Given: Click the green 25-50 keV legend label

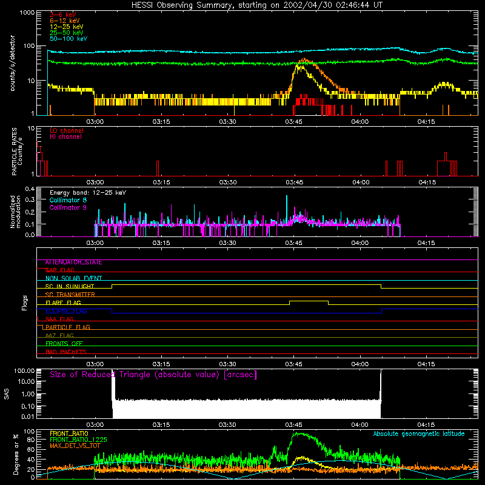Looking at the screenshot, I should pos(67,33).
